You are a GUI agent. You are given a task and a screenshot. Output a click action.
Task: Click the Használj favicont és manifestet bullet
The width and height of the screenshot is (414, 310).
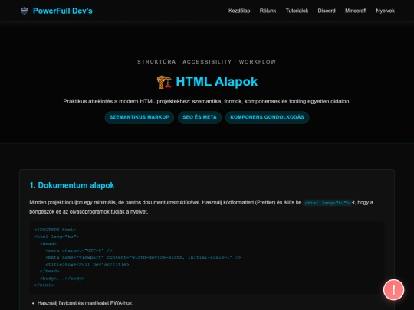pyautogui.click(x=85, y=303)
